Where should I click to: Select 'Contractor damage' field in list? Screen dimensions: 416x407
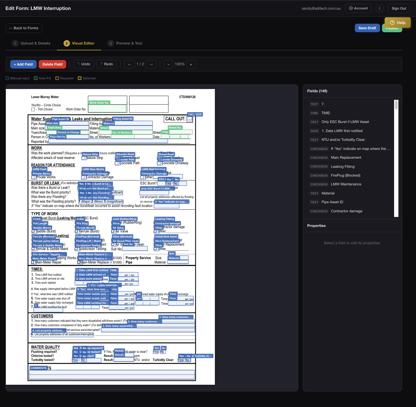[350, 211]
